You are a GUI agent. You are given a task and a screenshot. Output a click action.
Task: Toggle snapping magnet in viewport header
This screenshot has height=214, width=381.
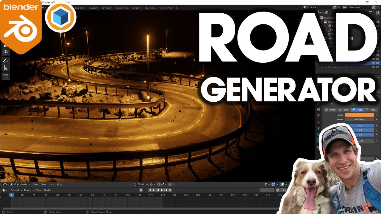coord(159,184)
